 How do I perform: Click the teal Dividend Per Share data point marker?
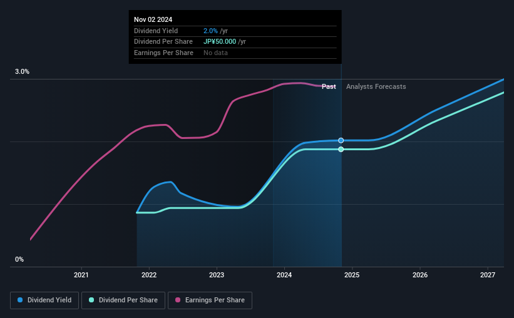pos(341,149)
